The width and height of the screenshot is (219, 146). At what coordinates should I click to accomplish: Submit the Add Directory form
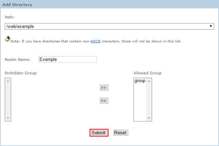(x=99, y=133)
